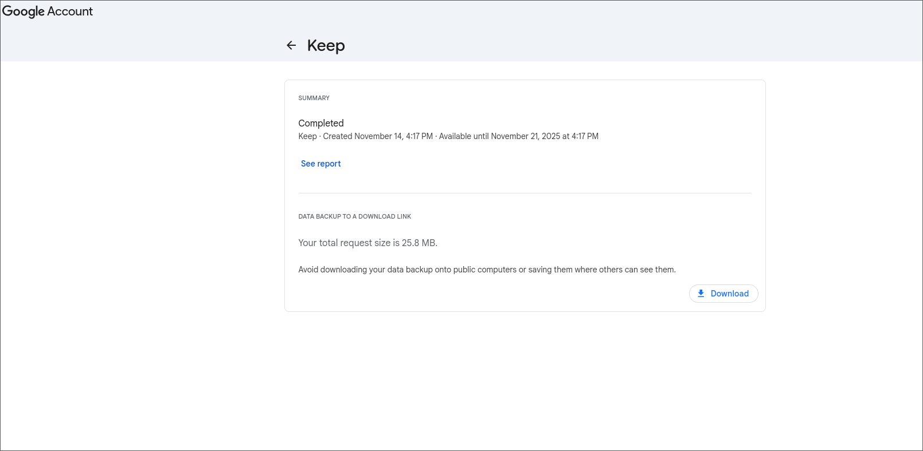The width and height of the screenshot is (923, 451).
Task: Click the Created November 14 availability line
Action: 448,136
